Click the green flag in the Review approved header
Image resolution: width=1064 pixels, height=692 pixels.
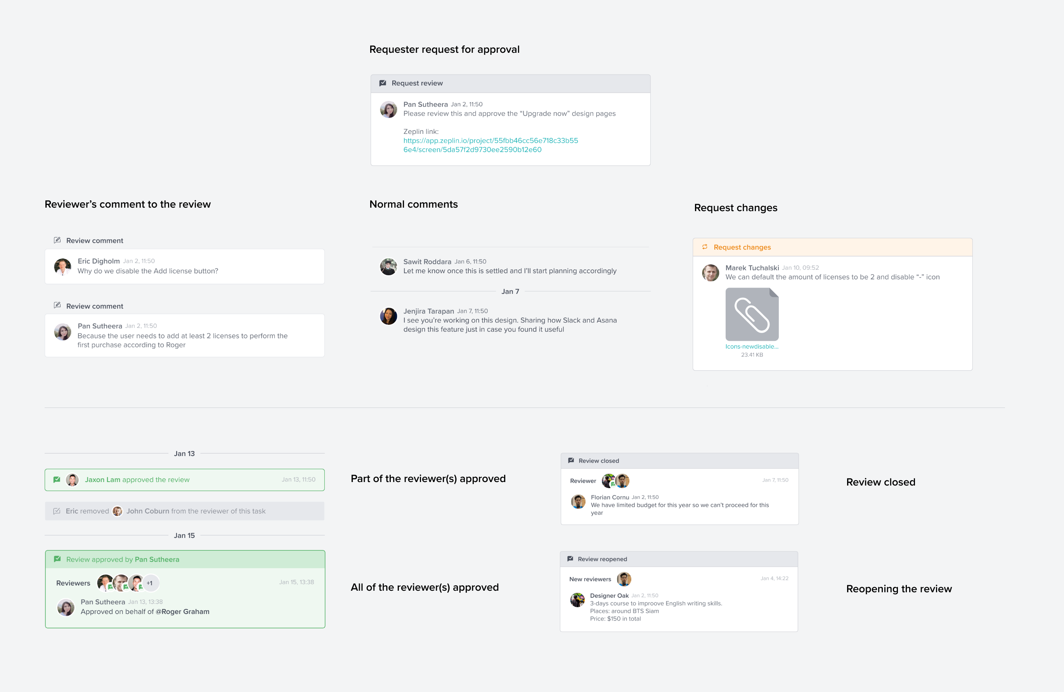(57, 559)
